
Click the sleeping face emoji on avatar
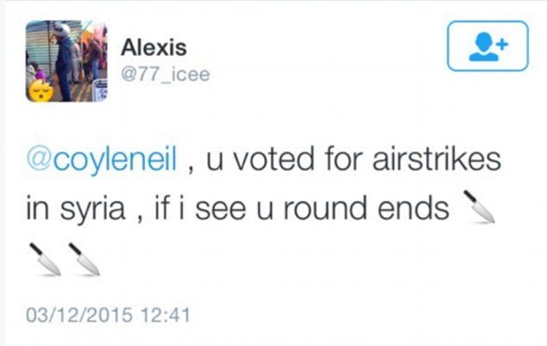coord(41,90)
